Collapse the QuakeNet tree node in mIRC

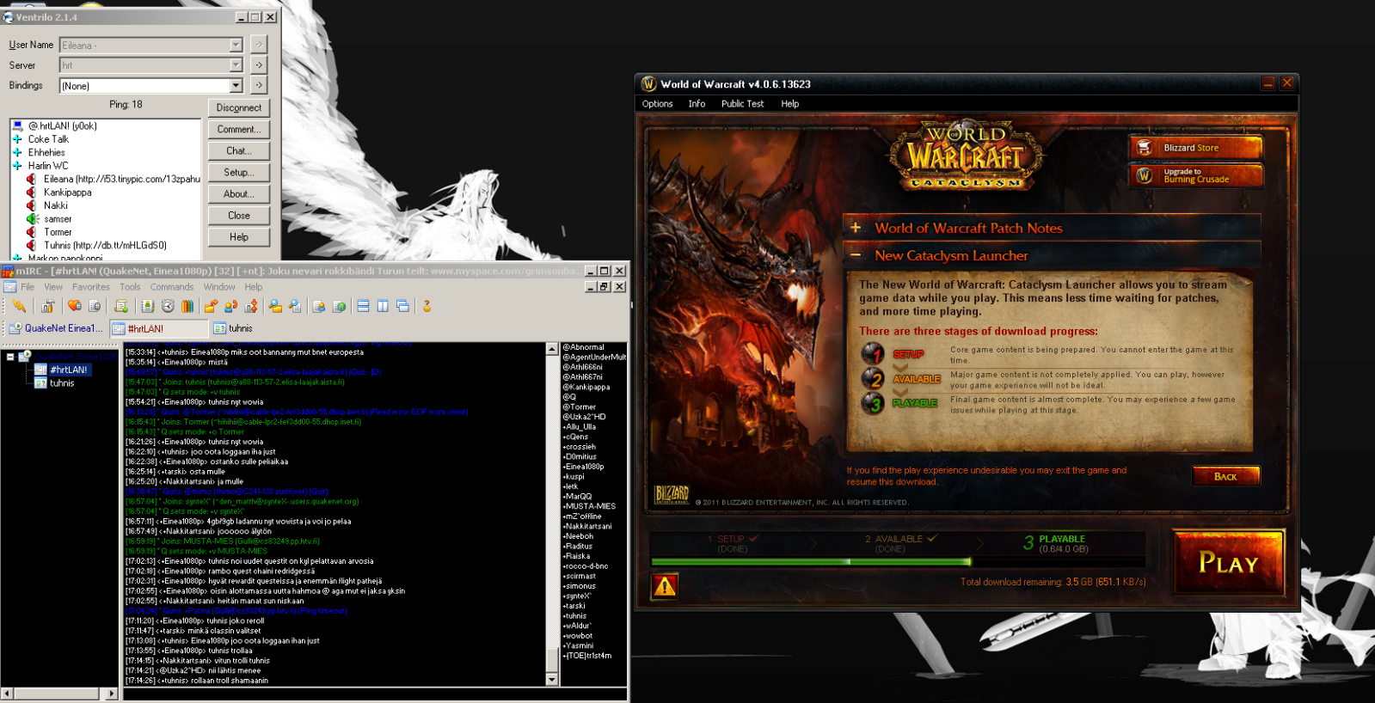[x=10, y=357]
